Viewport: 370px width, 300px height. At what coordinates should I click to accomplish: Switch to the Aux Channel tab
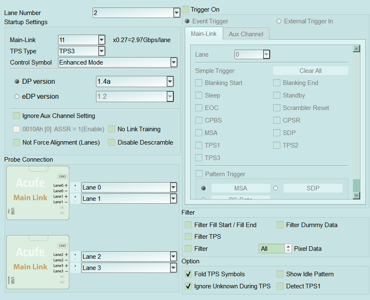tap(246, 34)
